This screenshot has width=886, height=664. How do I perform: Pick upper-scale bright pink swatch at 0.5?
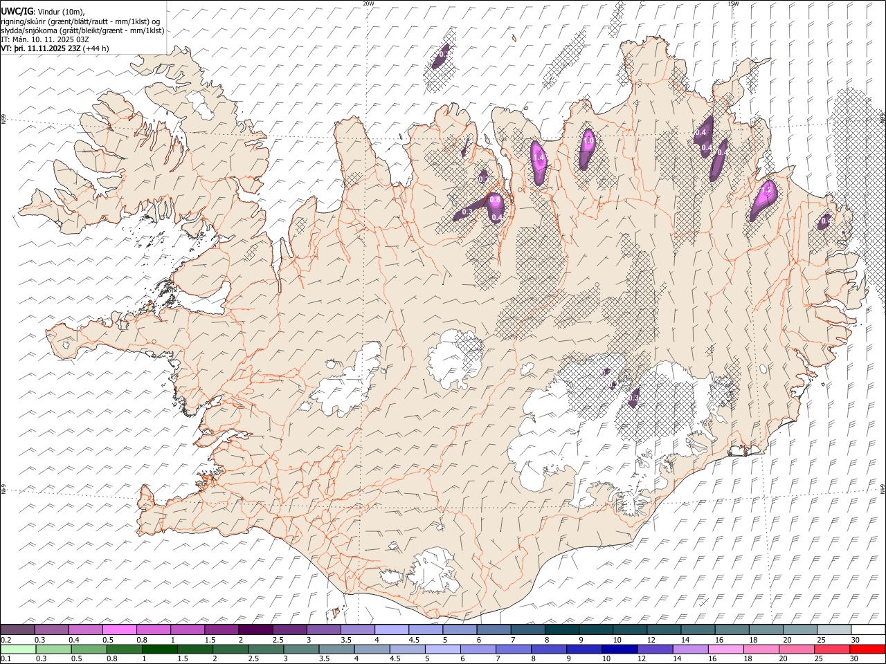(x=119, y=629)
